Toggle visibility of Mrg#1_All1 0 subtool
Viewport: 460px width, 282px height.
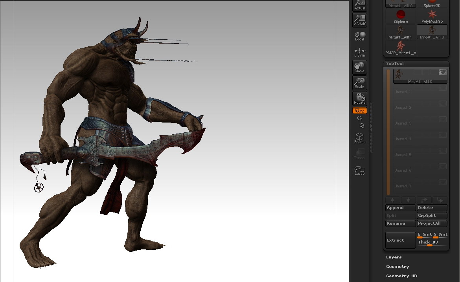(442, 72)
